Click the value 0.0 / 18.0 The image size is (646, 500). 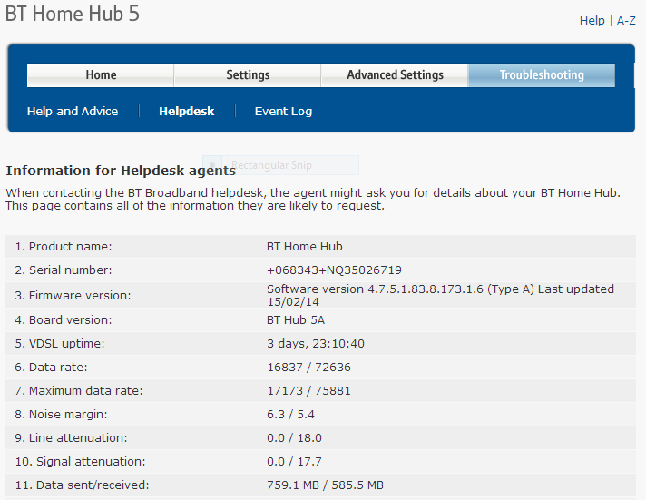tap(295, 437)
